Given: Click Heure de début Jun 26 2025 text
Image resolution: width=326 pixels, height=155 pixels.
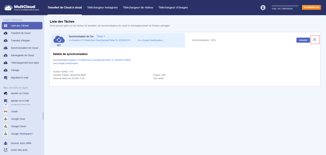Looking at the screenshot, I should point(69,78).
